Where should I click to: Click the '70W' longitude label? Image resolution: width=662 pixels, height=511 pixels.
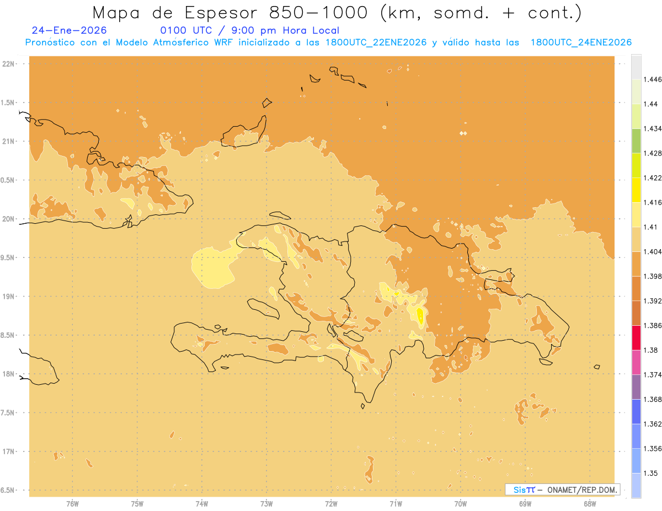461,504
